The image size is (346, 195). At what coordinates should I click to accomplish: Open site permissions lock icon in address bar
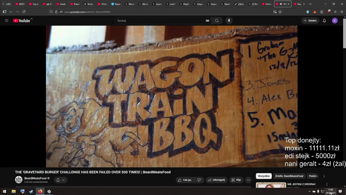(x=56, y=12)
